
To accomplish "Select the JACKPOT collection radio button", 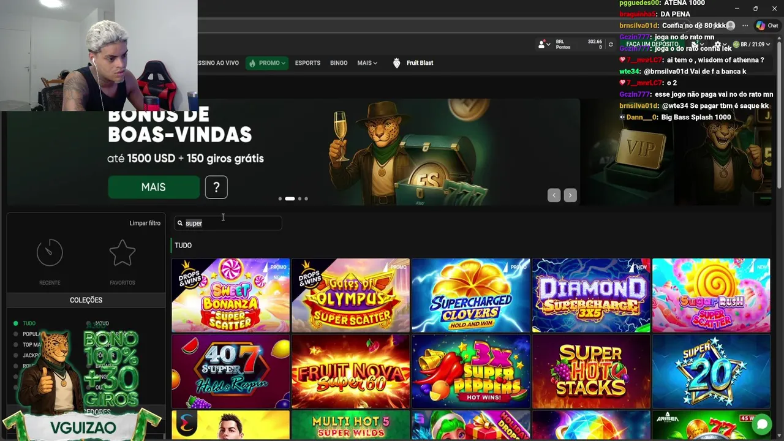I will click(x=16, y=355).
